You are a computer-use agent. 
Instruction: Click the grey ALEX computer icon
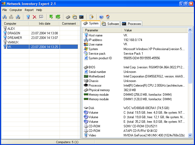pos(5,28)
